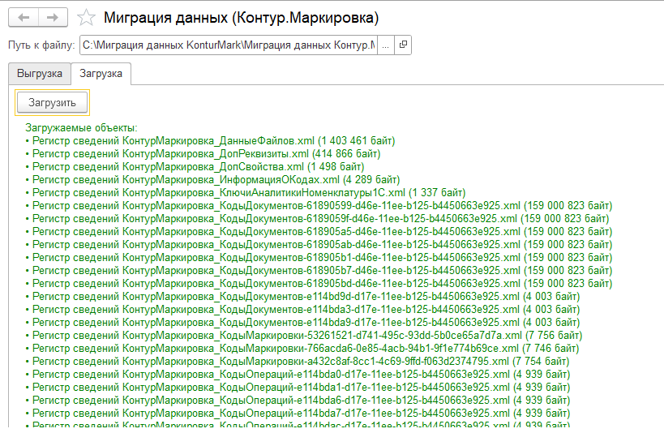Select the КодыДокументов-6189059f row
Image resolution: width=664 pixels, height=433 pixels.
pyautogui.click(x=317, y=219)
